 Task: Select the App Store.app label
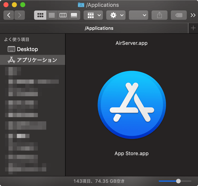(131, 154)
